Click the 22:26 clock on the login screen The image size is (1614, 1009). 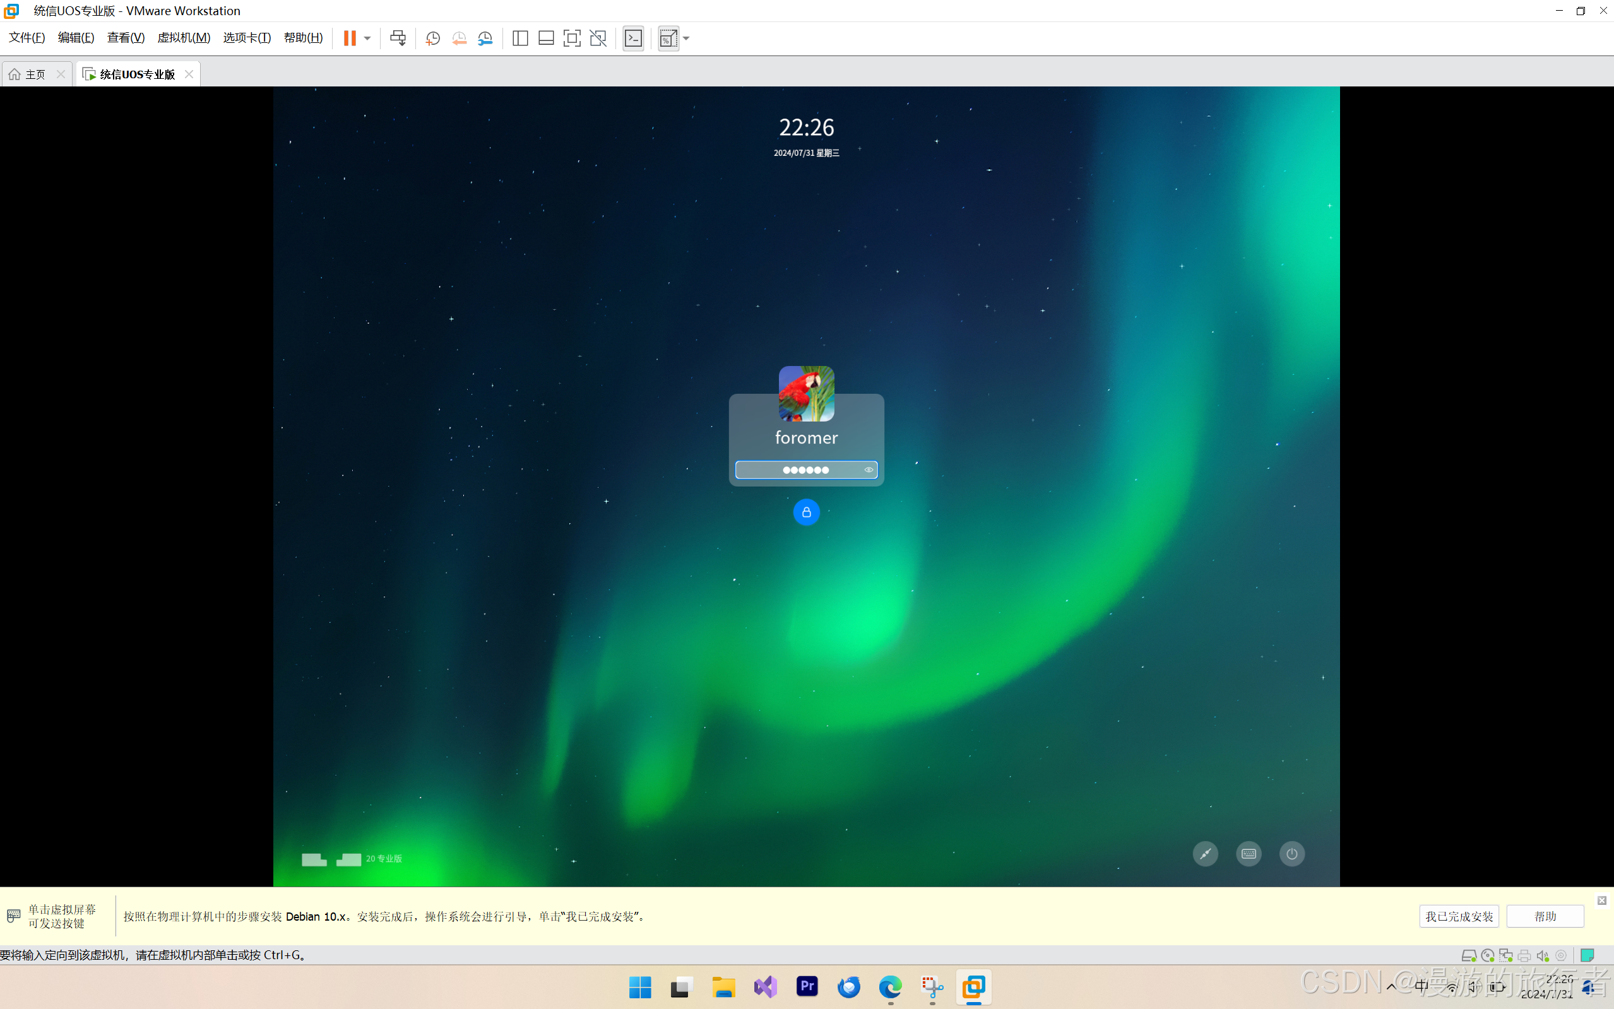pos(806,127)
